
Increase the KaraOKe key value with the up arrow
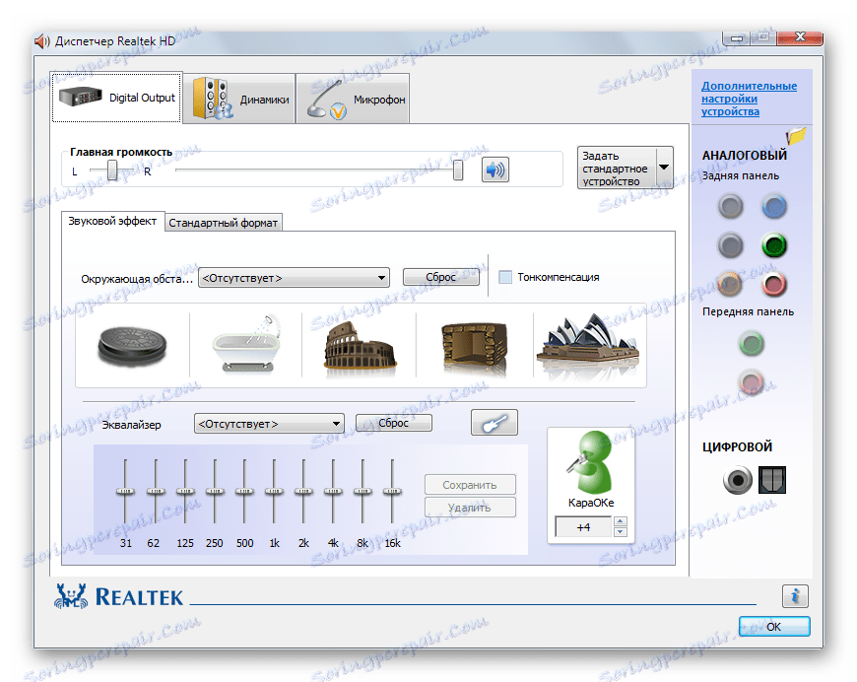[x=620, y=521]
